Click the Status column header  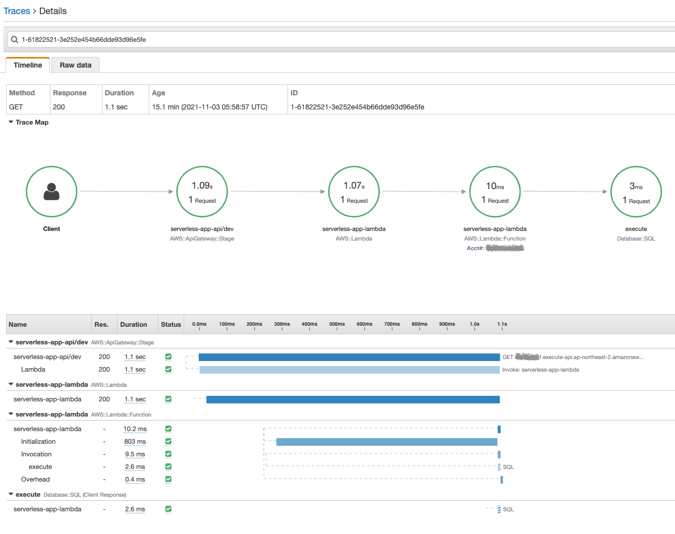171,324
